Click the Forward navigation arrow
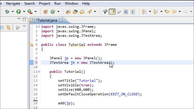194x109 pixels. [186, 12]
